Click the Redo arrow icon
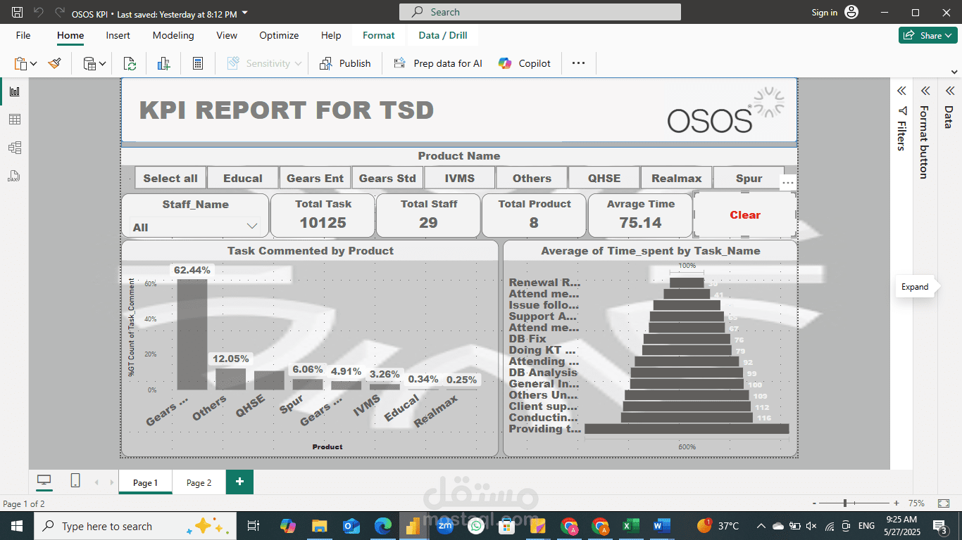 [x=59, y=13]
